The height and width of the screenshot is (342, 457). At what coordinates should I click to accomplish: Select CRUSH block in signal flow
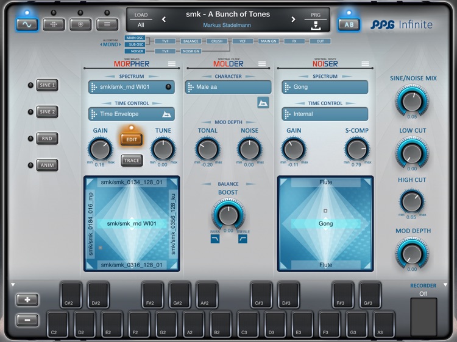coord(216,41)
